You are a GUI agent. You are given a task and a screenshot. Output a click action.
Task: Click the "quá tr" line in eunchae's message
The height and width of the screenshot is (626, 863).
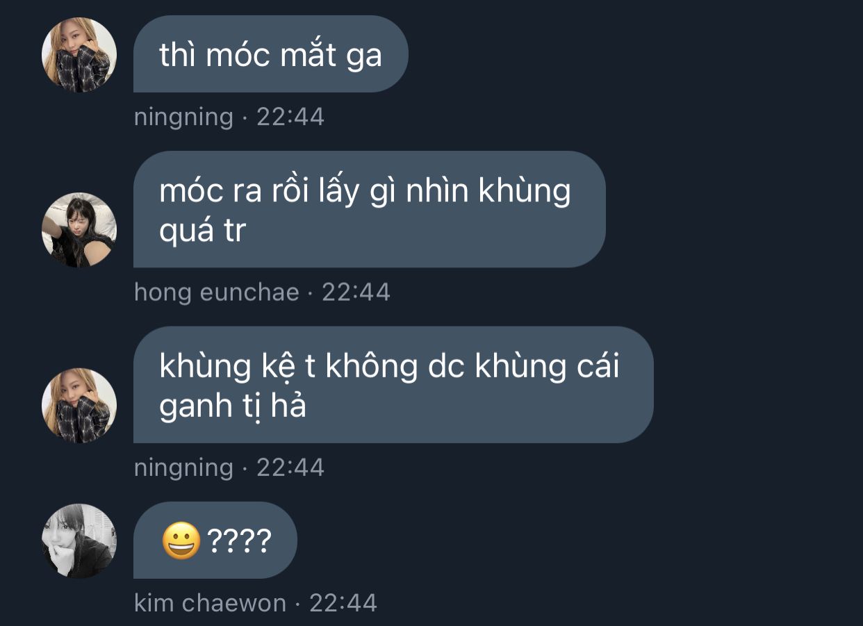(203, 231)
